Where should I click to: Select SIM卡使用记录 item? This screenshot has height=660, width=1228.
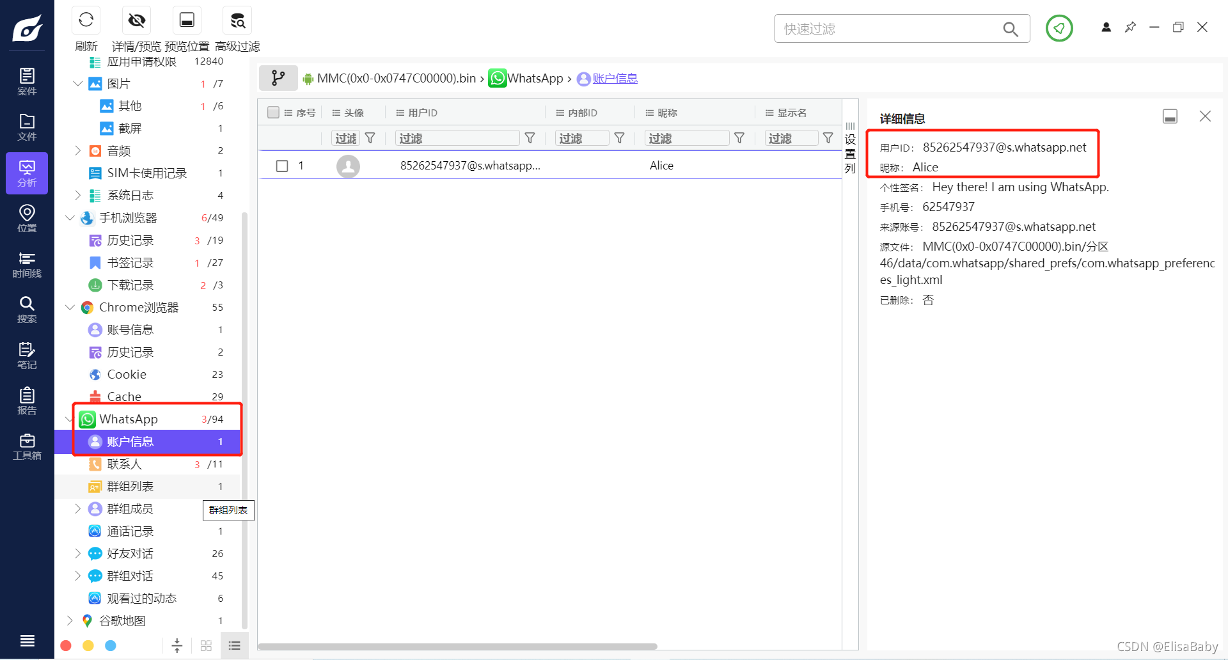point(147,173)
